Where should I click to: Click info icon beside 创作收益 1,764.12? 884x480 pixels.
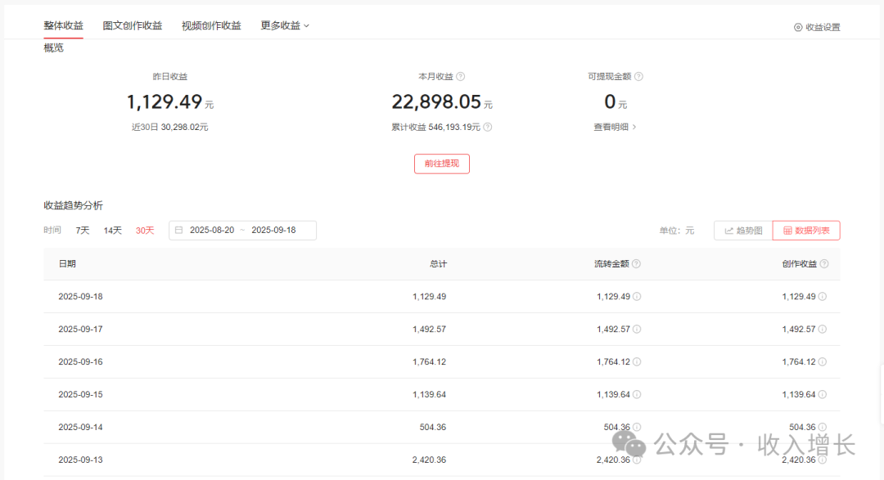(823, 361)
